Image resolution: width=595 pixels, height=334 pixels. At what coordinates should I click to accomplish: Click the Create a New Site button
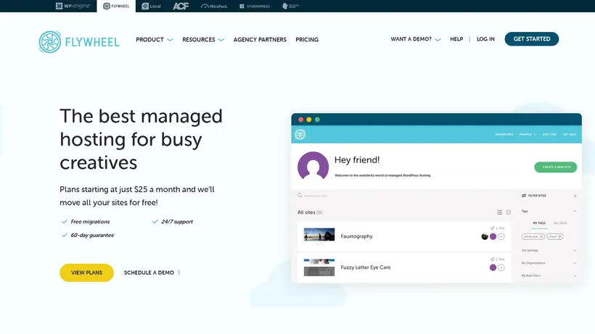click(x=556, y=167)
